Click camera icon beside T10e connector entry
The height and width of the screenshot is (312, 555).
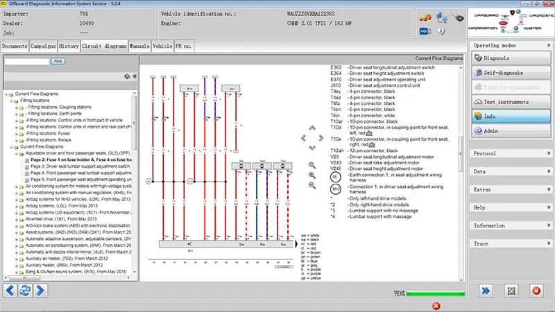[x=372, y=145]
